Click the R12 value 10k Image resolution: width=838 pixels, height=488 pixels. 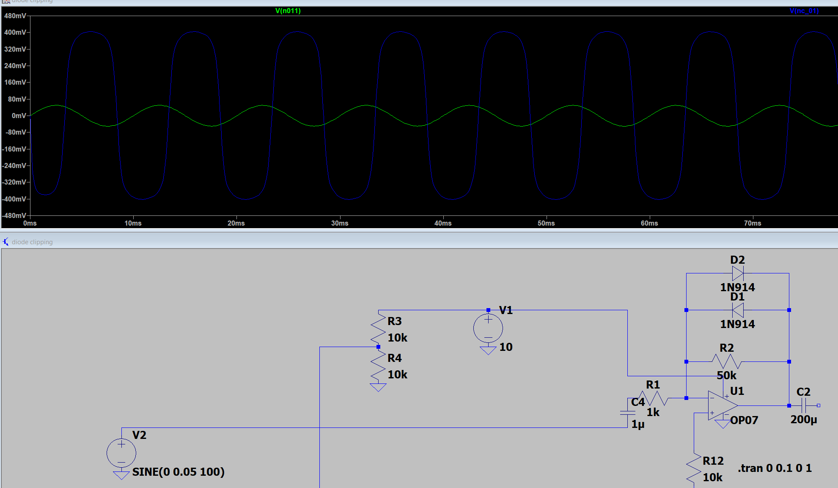point(713,477)
